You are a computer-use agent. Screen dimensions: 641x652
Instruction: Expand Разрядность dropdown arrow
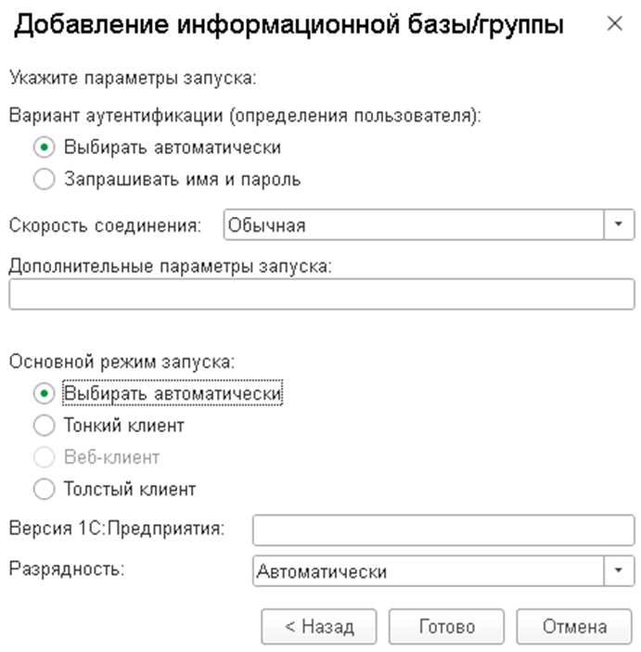pyautogui.click(x=620, y=571)
